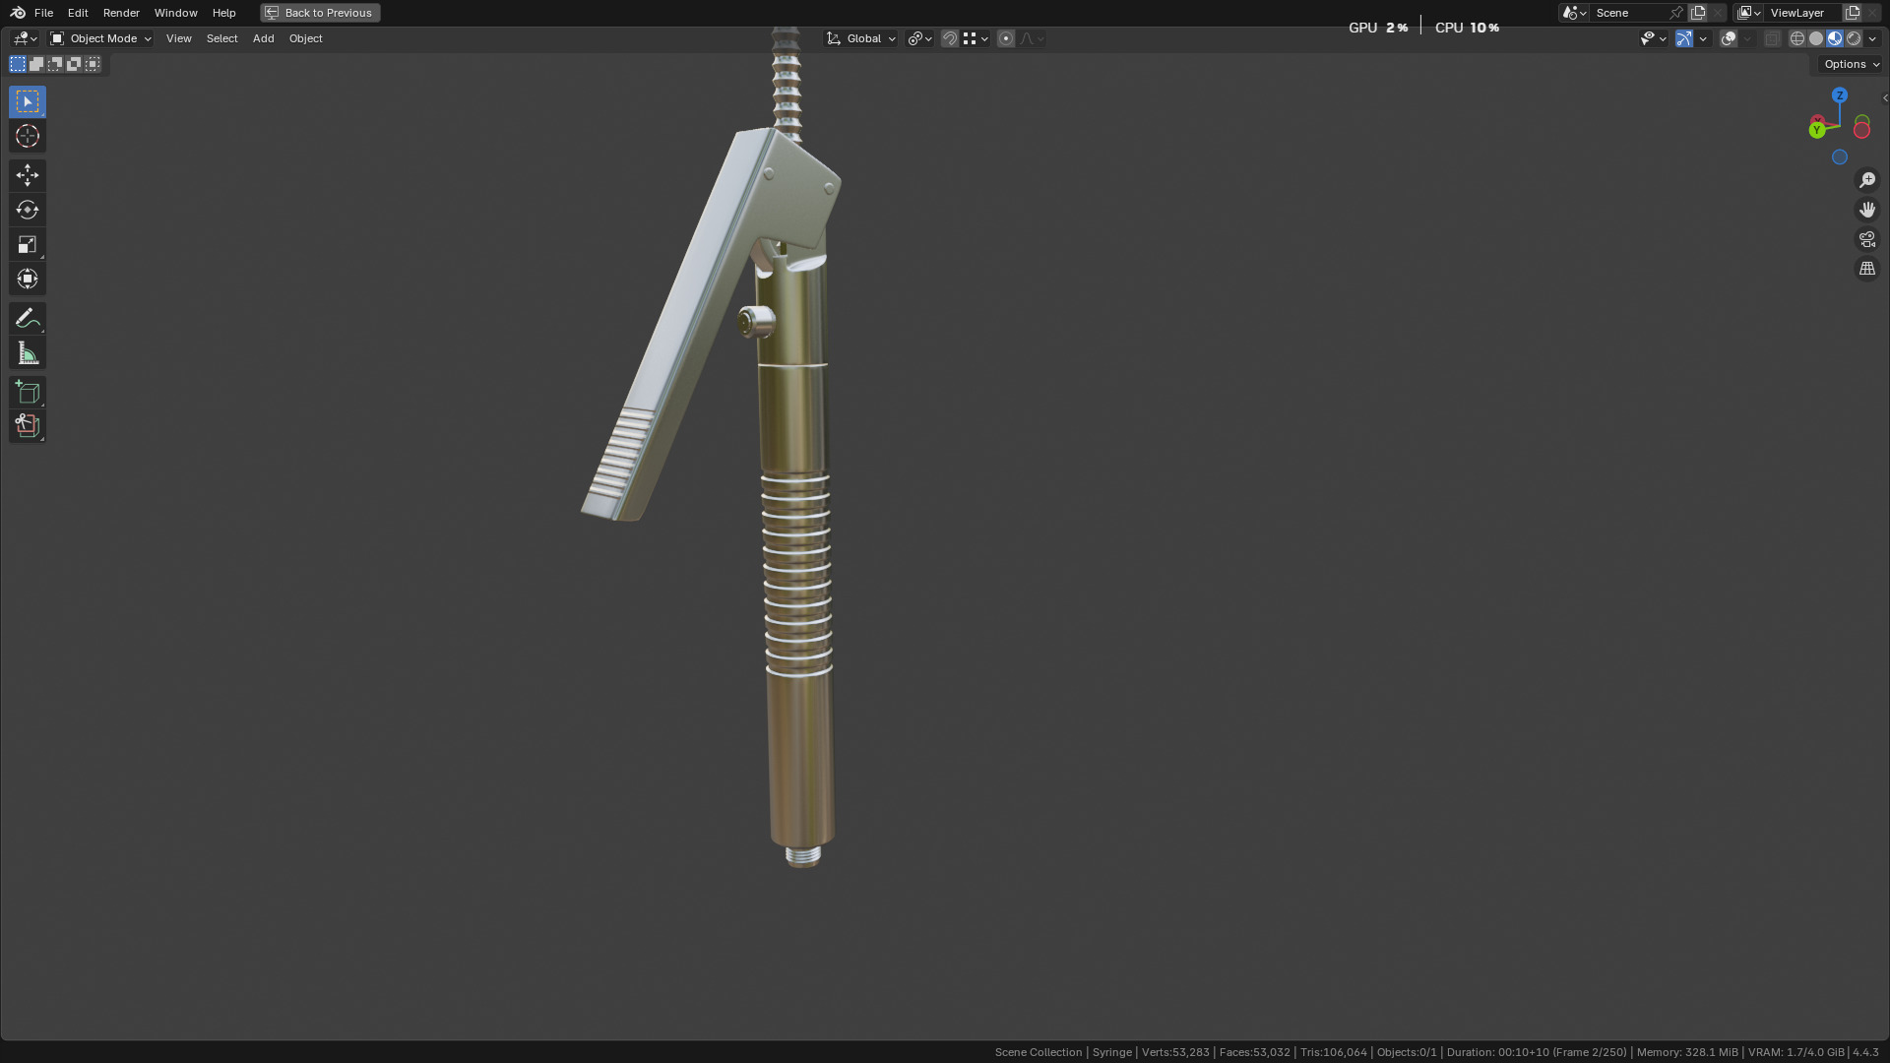The height and width of the screenshot is (1063, 1890).
Task: Toggle viewport gizmos display
Action: coord(1684,38)
